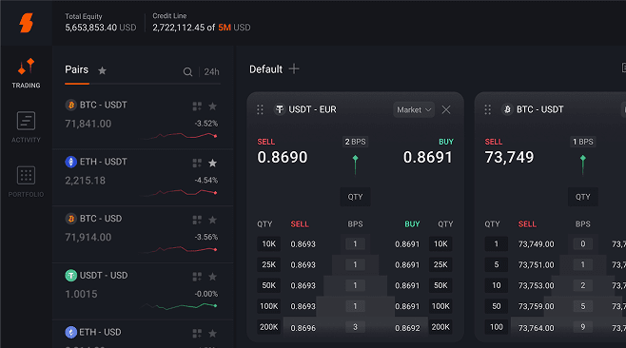Click the orange app logo
The height and width of the screenshot is (348, 626).
pyautogui.click(x=27, y=23)
